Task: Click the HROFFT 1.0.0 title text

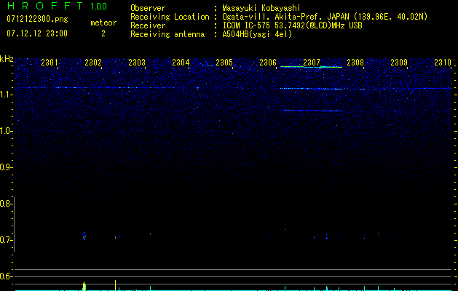Action: coord(57,6)
